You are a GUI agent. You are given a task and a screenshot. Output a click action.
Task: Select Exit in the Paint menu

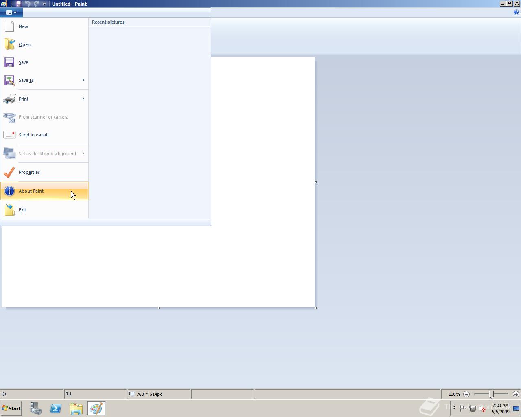(x=44, y=210)
